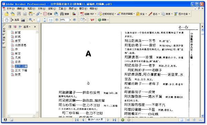Image resolution: width=207 pixels, height=125 pixels.
Task: Select the Snapshot camera tool
Action: [x=23, y=20]
